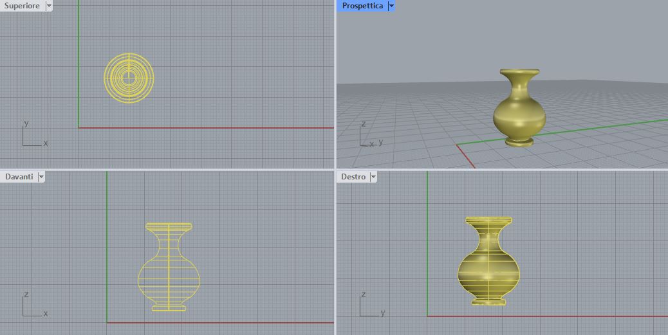Click the vase base in Destro view

coord(488,300)
